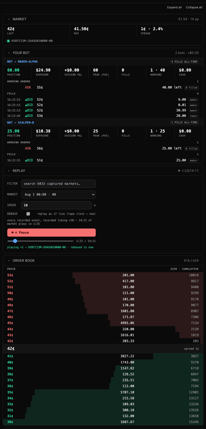The image size is (206, 429).
Task: Collapse the MARKET panel triangle
Action: pos(9,19)
